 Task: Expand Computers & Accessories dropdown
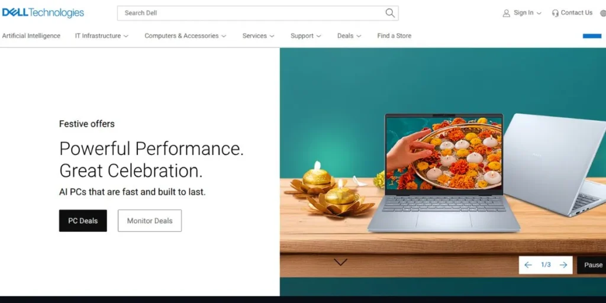pos(185,36)
